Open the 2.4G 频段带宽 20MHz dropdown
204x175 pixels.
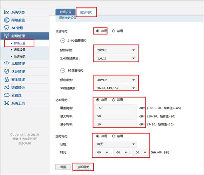coord(116,50)
